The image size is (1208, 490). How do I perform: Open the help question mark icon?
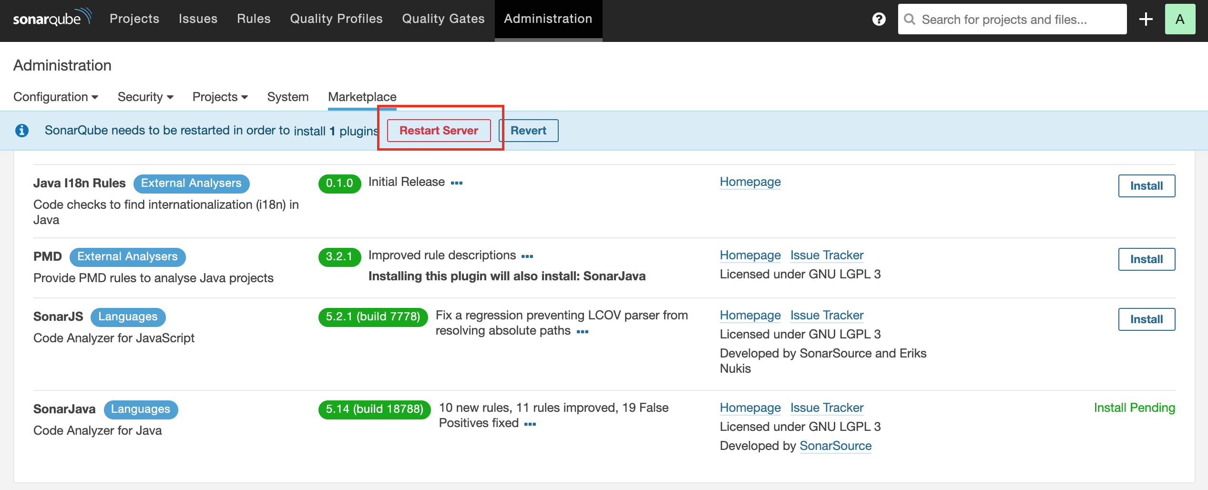tap(879, 19)
